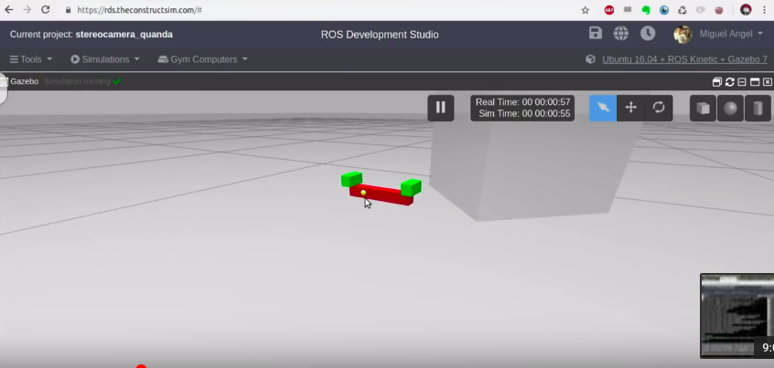Refresh the Gazebo window panel
Viewport: 774px width, 368px height.
tap(729, 82)
